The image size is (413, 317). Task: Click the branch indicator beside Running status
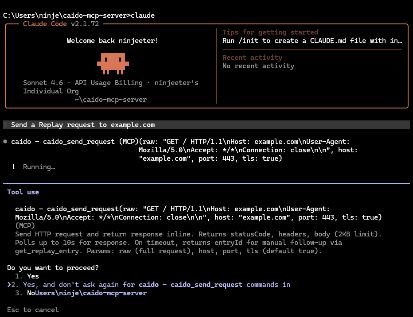tap(15, 166)
